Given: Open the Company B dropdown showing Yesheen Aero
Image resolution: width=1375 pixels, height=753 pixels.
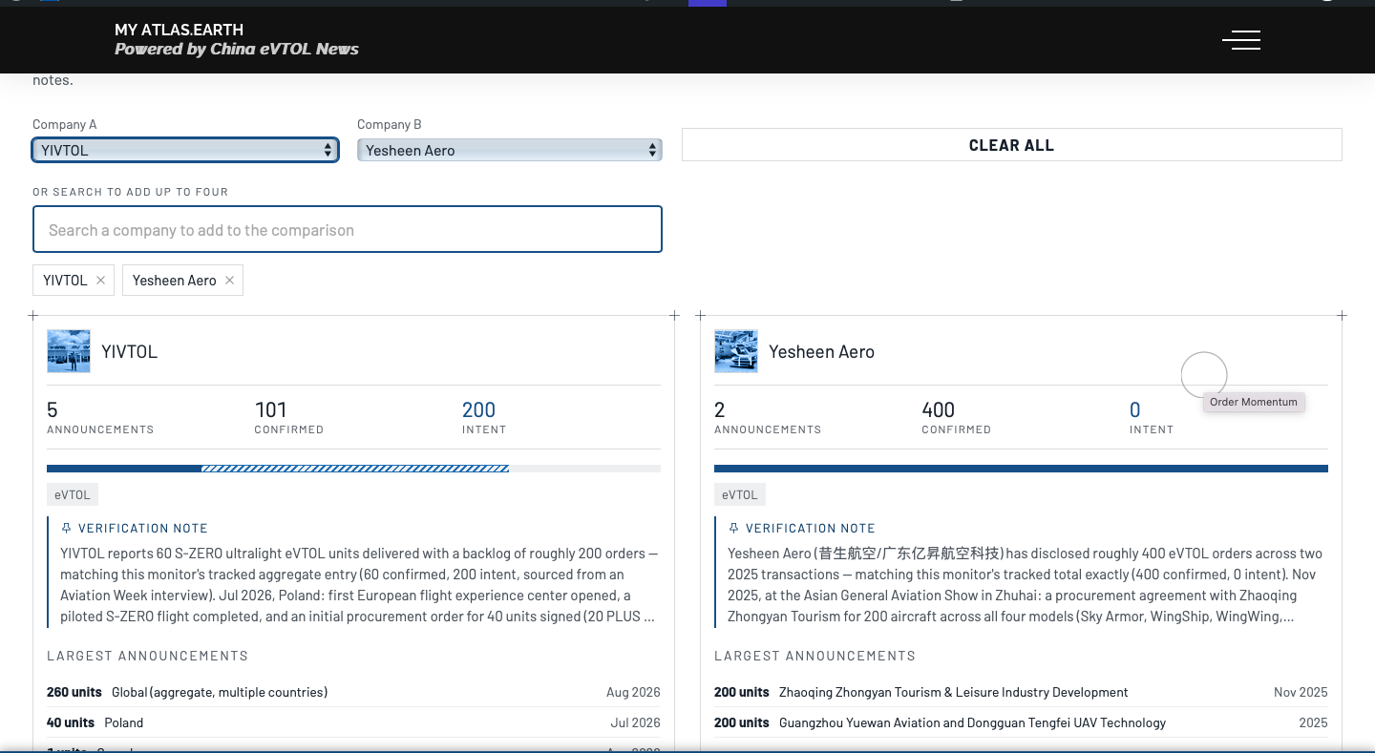Looking at the screenshot, I should 510,150.
